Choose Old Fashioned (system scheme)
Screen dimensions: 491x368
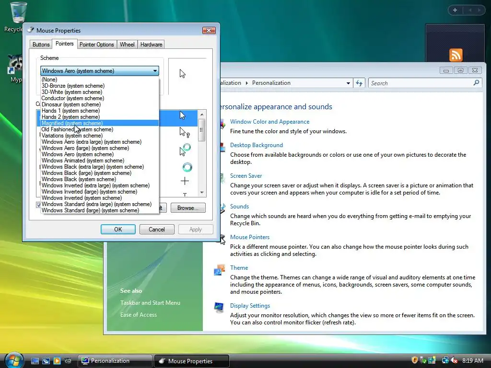pyautogui.click(x=100, y=129)
